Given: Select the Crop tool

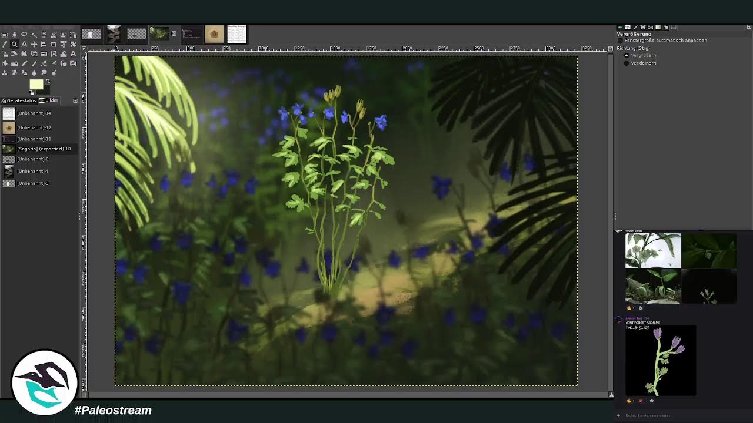Looking at the screenshot, I should 54,44.
